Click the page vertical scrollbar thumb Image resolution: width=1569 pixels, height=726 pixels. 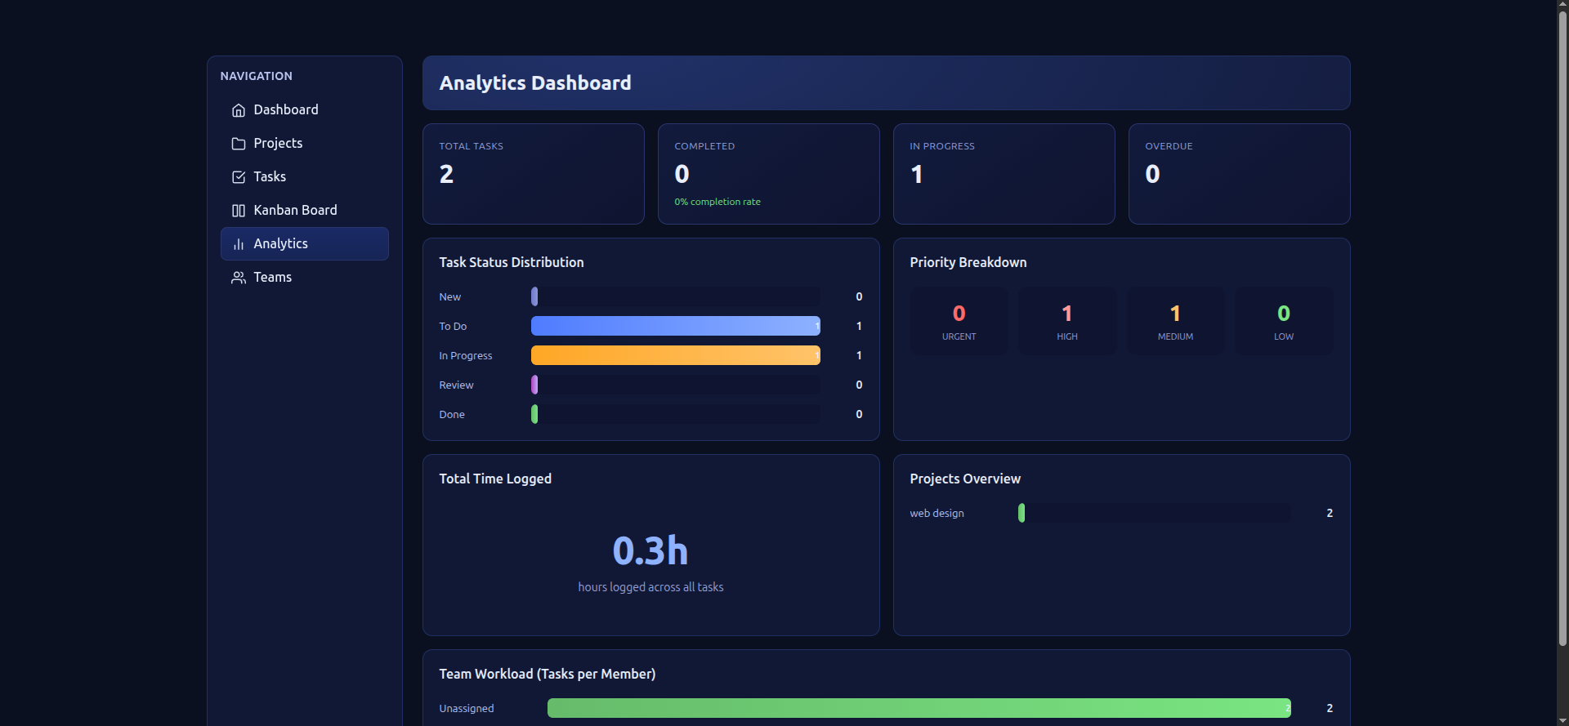click(x=1562, y=329)
